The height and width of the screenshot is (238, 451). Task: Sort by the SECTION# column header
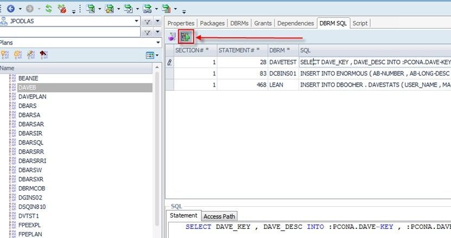195,50
